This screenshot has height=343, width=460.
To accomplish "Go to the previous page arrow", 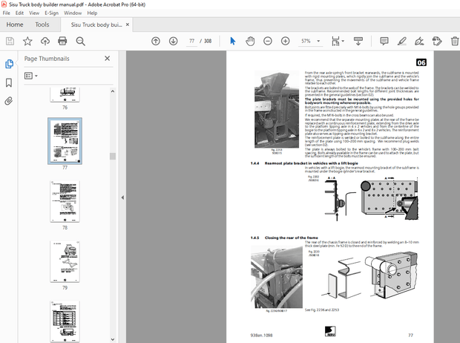I will (x=155, y=41).
